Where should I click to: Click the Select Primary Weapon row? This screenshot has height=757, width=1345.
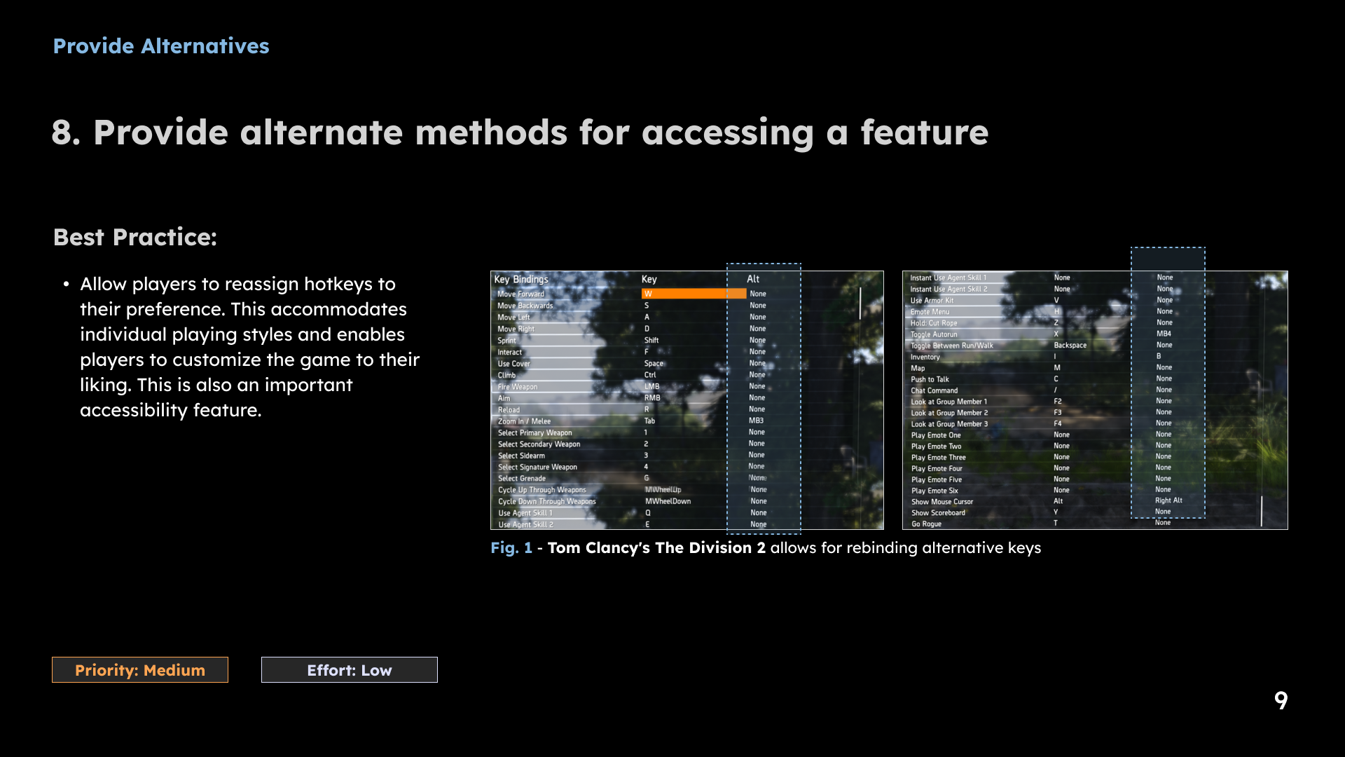click(534, 433)
